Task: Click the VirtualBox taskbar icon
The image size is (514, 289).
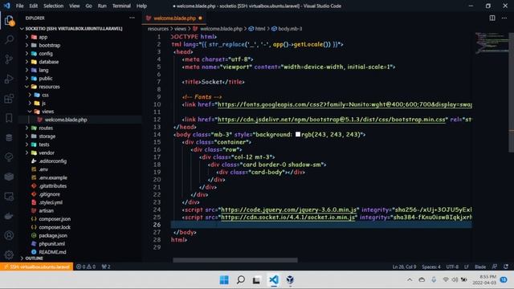Action: tap(290, 280)
